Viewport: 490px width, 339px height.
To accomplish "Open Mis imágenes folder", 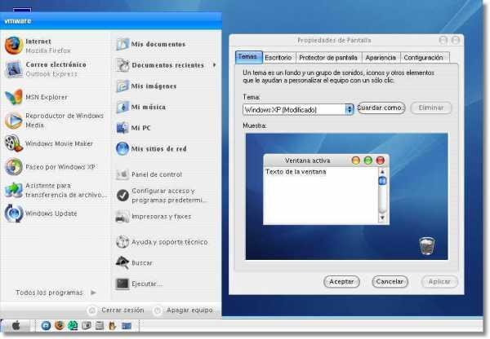I will (x=146, y=86).
